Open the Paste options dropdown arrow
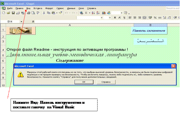This screenshot has width=181, height=114. pyautogui.click(x=57, y=13)
